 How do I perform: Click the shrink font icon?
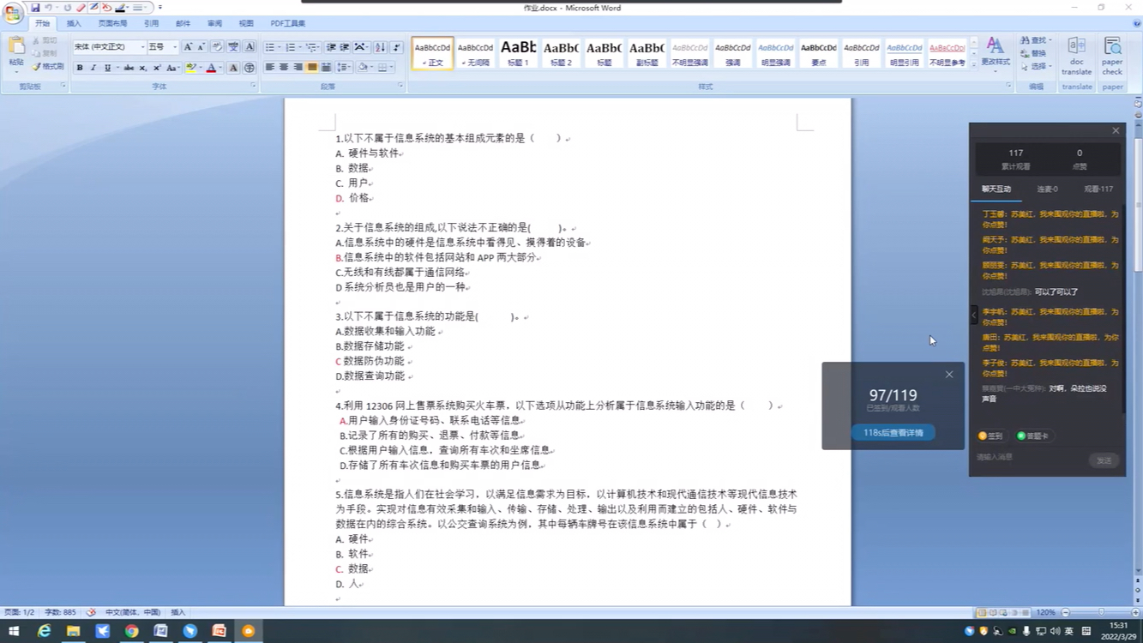(x=201, y=47)
